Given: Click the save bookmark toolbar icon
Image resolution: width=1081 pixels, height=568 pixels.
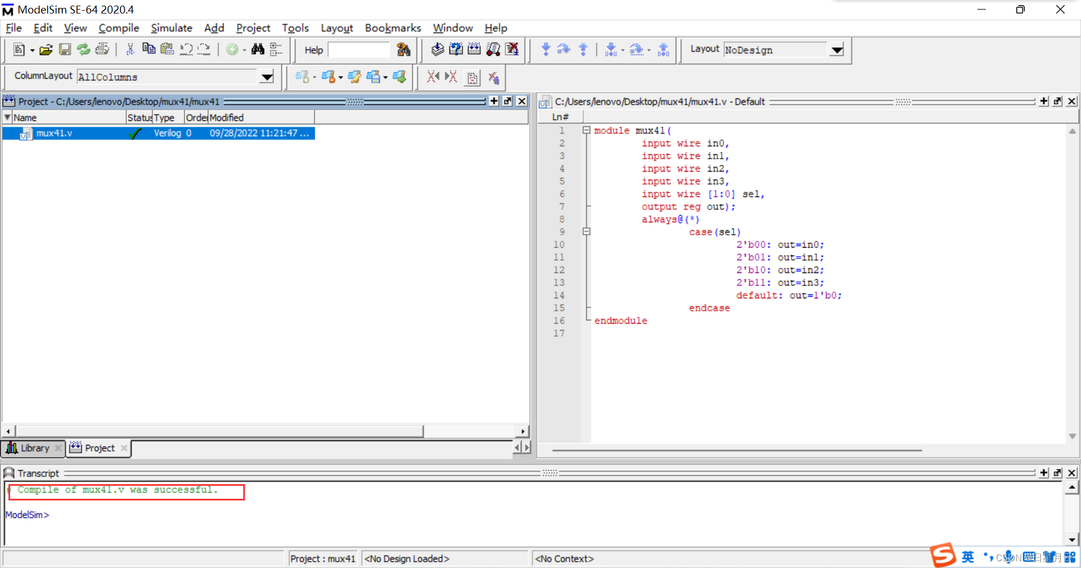Looking at the screenshot, I should click(x=373, y=77).
